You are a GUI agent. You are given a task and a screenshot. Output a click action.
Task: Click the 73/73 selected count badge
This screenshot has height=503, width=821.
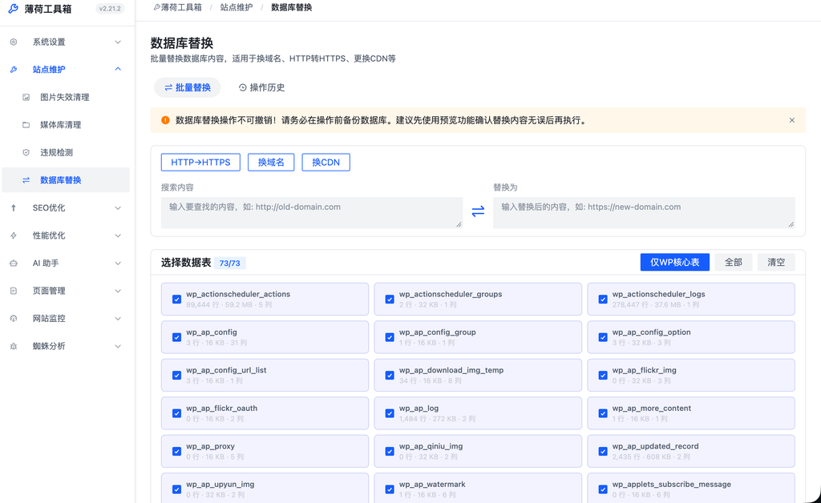click(x=229, y=263)
